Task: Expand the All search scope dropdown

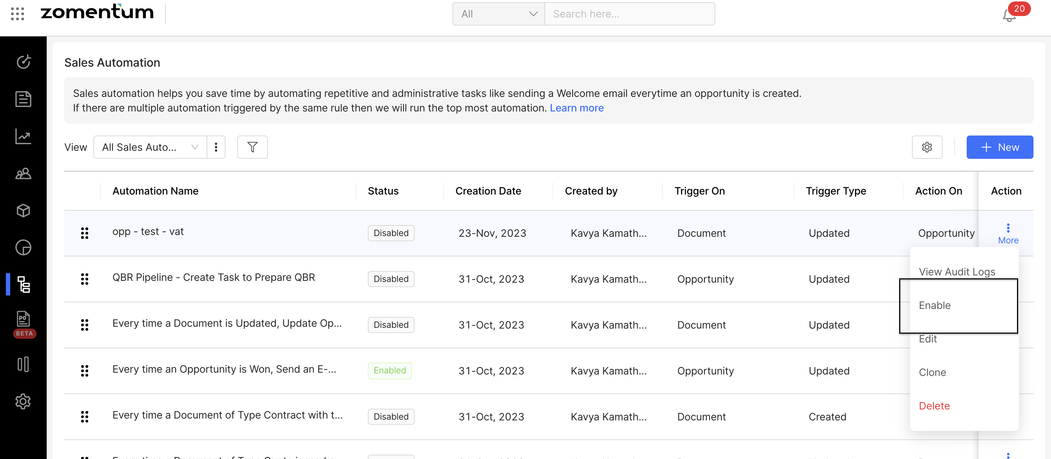Action: pos(498,14)
